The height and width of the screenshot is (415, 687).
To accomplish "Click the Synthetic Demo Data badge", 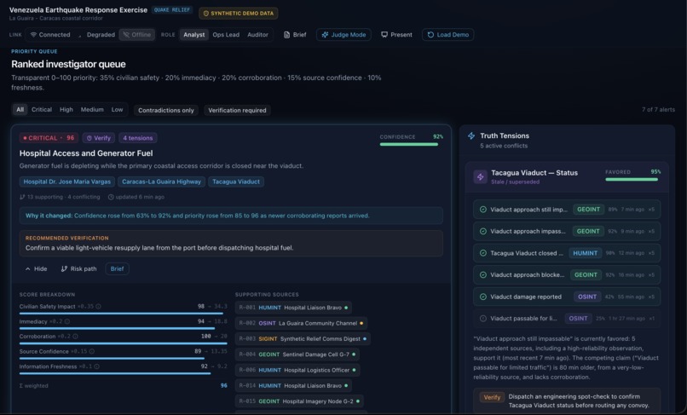I will (x=239, y=13).
